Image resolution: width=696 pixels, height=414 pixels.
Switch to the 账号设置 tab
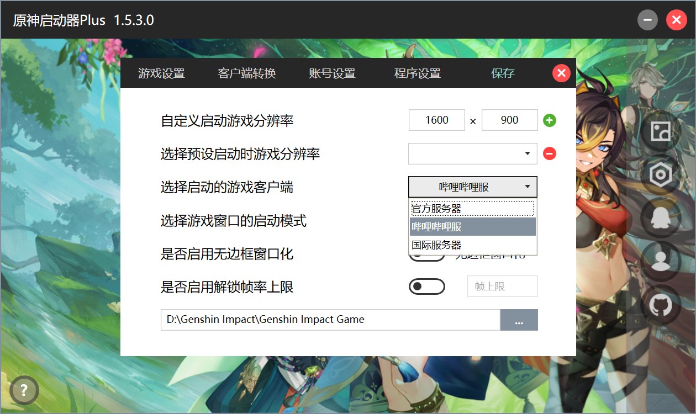click(x=332, y=73)
